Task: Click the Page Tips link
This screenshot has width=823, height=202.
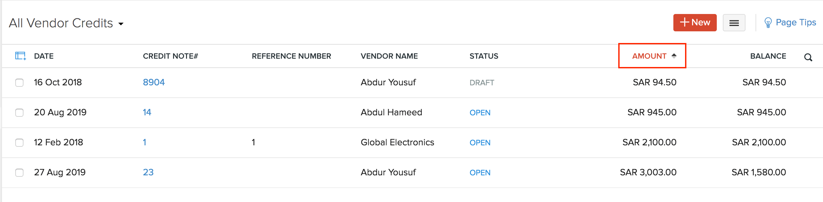Action: point(796,22)
